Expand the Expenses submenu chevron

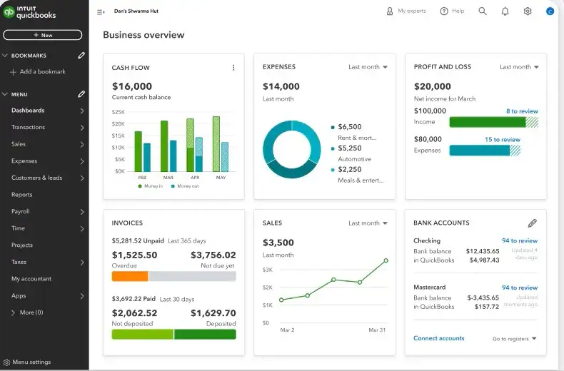tap(82, 161)
